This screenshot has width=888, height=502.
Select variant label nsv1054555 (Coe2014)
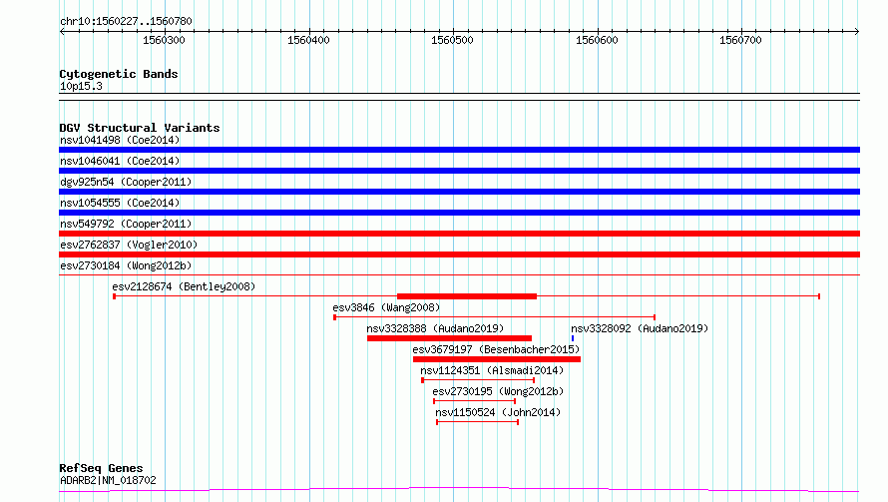point(120,203)
